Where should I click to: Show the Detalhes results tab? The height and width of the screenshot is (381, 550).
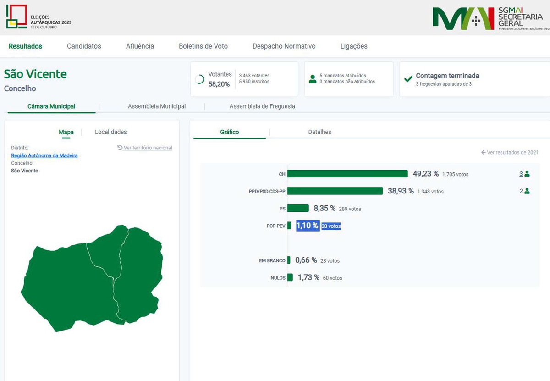click(319, 132)
